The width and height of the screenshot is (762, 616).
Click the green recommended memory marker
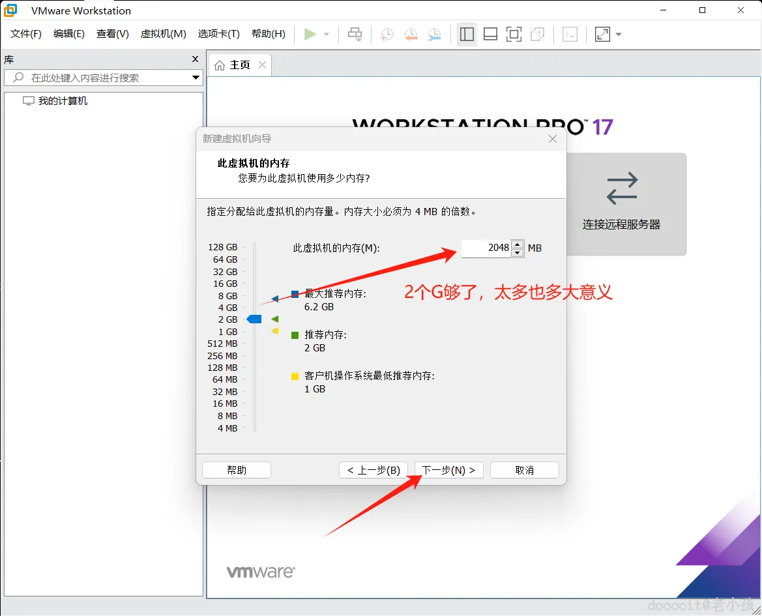point(275,319)
